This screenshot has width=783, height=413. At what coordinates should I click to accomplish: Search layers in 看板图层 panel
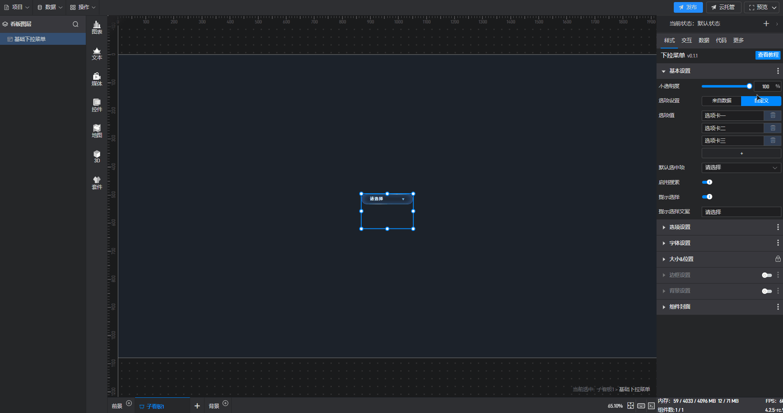click(76, 24)
